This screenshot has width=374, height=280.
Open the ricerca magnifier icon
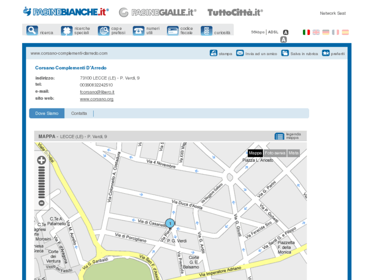32,30
